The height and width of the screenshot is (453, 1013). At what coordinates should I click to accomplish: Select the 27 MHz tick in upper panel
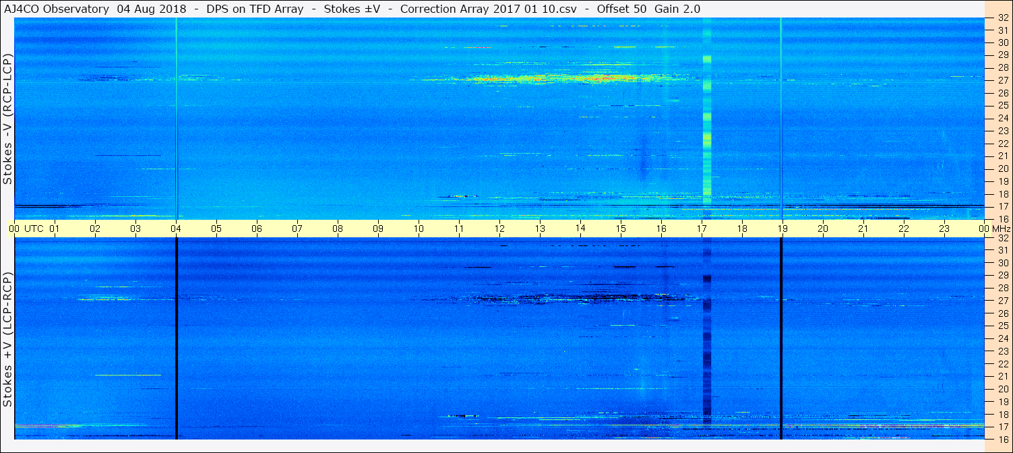[x=1002, y=80]
